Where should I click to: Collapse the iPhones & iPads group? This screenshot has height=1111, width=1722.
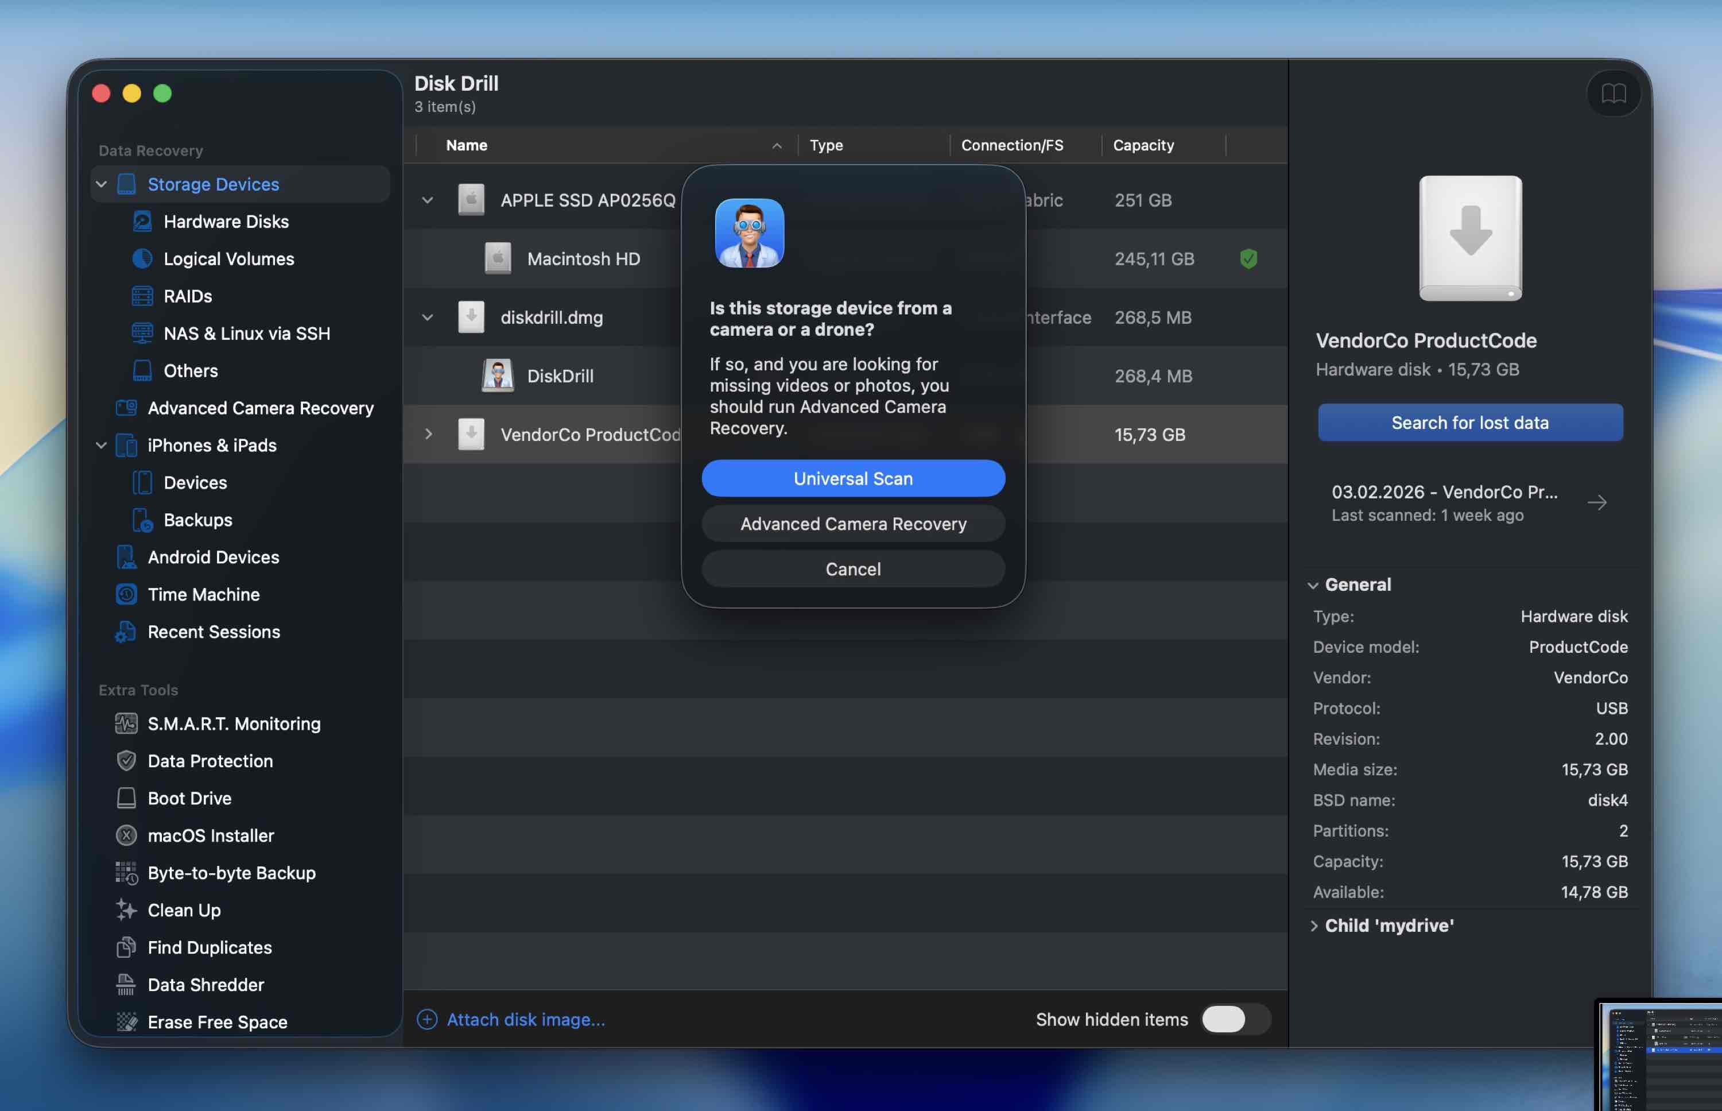pyautogui.click(x=102, y=446)
